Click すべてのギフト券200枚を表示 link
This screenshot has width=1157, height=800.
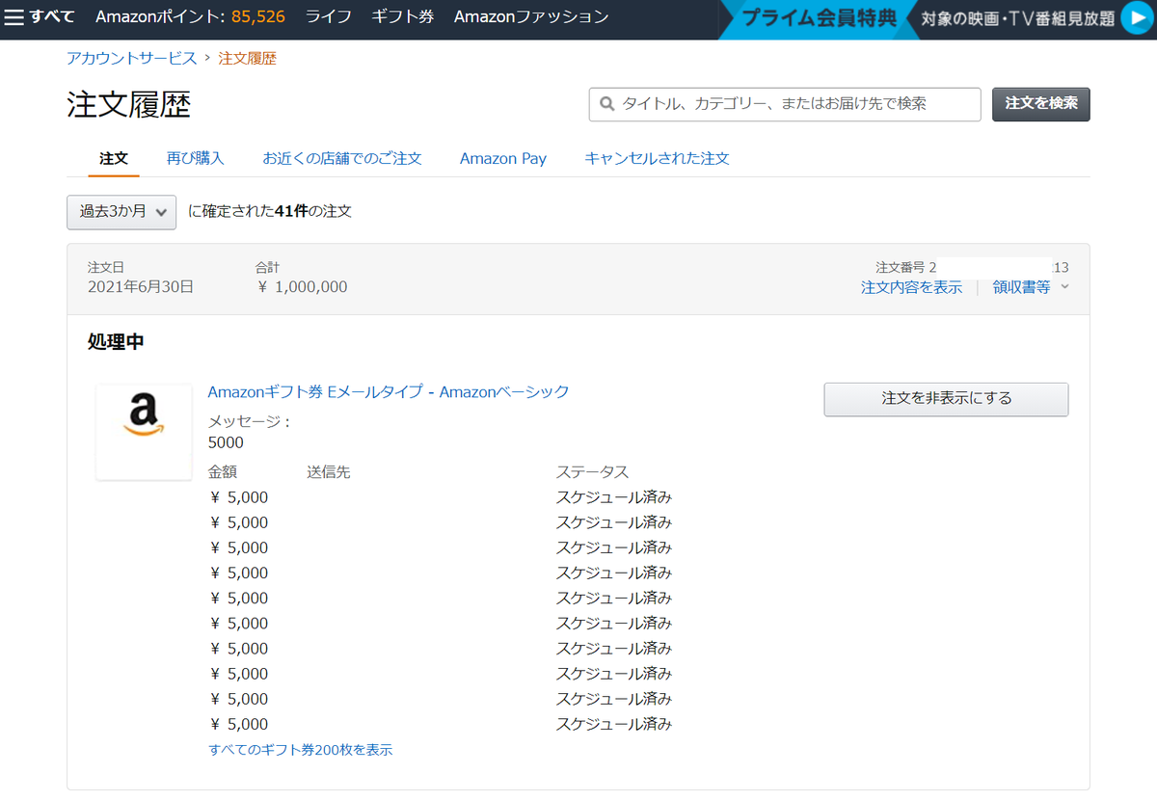tap(301, 750)
